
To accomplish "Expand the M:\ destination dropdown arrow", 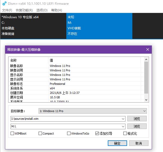I will pyautogui.click(x=123, y=127).
